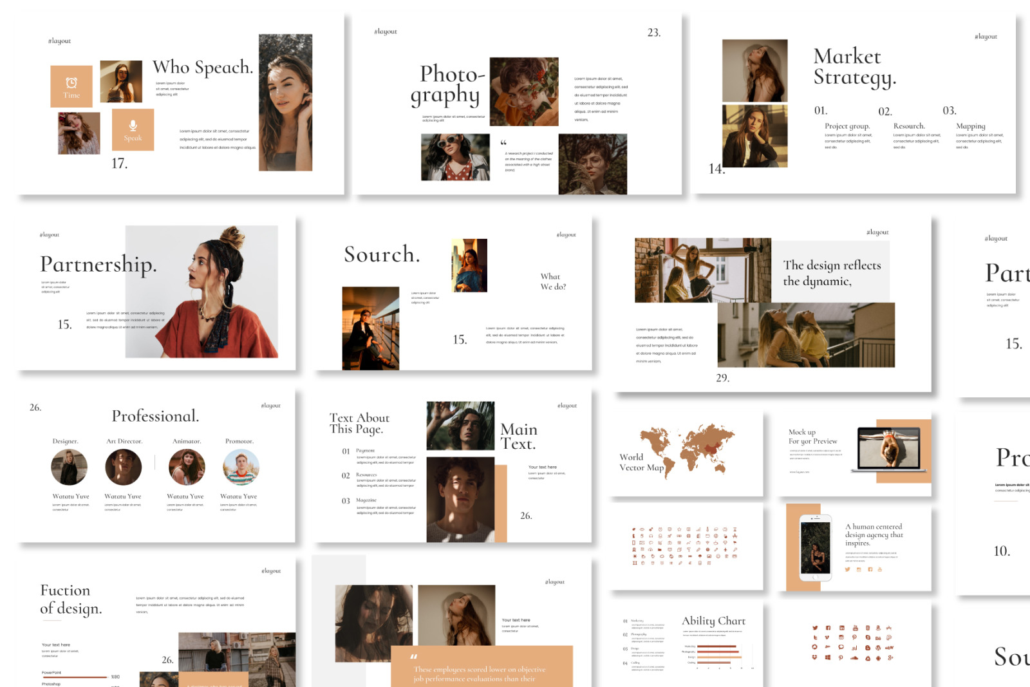Select the Animator circular portrait
The width and height of the screenshot is (1030, 687).
click(x=187, y=467)
